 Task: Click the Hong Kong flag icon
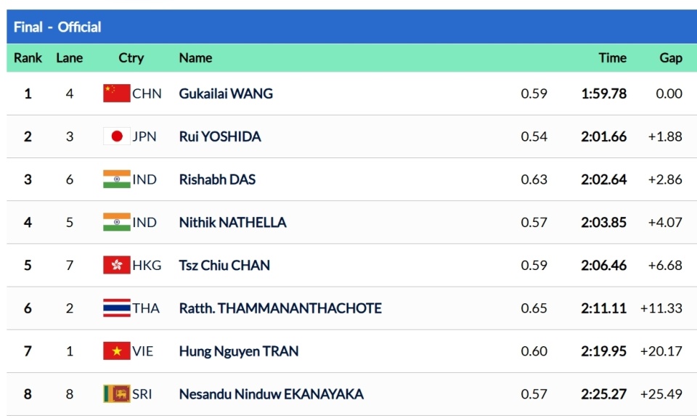116,265
